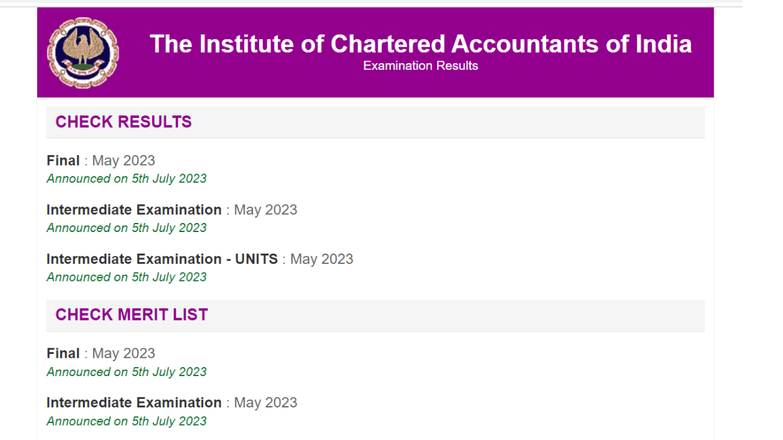Click announcement date below Intermediate Examination merit list
The image size is (783, 440).
pos(127,421)
